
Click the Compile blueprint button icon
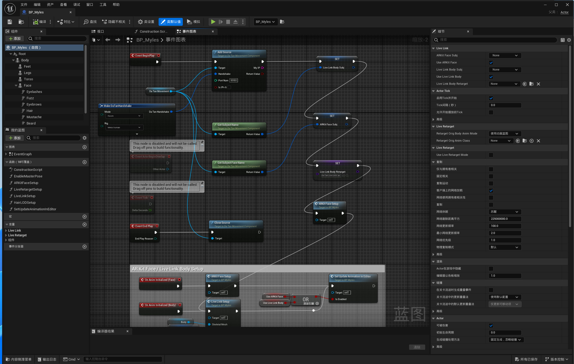pyautogui.click(x=36, y=22)
